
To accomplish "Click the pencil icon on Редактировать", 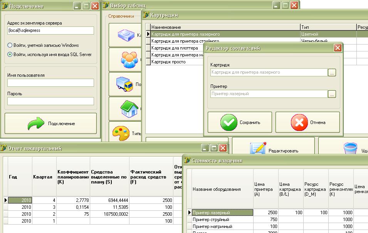I will tap(258, 149).
